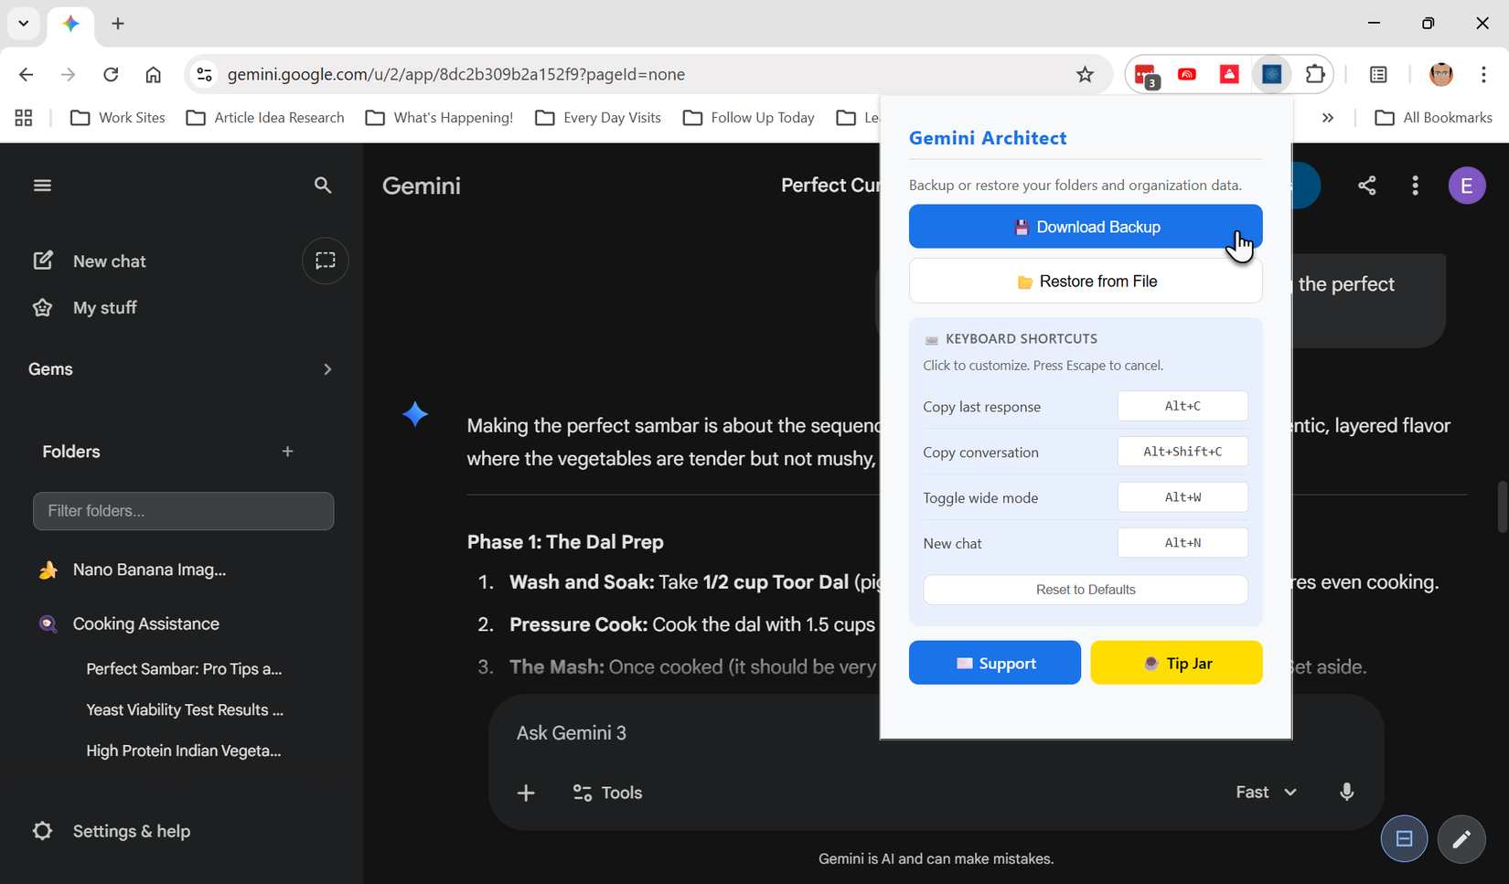Screen dimensions: 1509x884
Task: Click the plus icon to attach files
Action: [x=526, y=793]
